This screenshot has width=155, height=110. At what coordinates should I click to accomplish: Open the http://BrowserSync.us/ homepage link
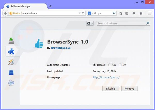coord(106,77)
